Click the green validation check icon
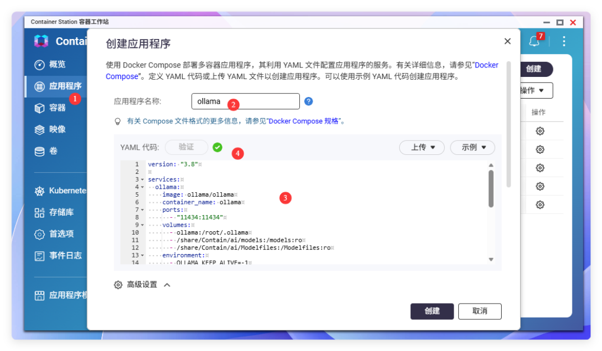 217,147
